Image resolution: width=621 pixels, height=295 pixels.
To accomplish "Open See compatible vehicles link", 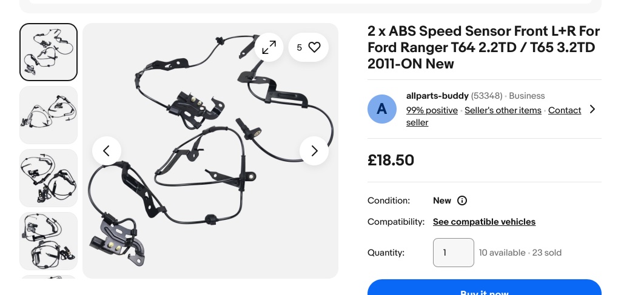I will (484, 222).
